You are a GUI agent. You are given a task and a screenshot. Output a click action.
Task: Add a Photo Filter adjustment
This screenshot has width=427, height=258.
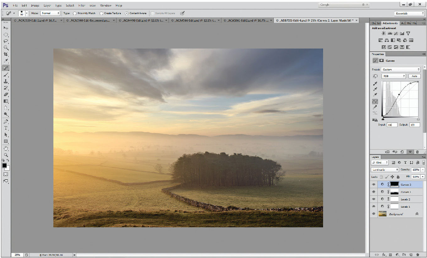(399, 40)
